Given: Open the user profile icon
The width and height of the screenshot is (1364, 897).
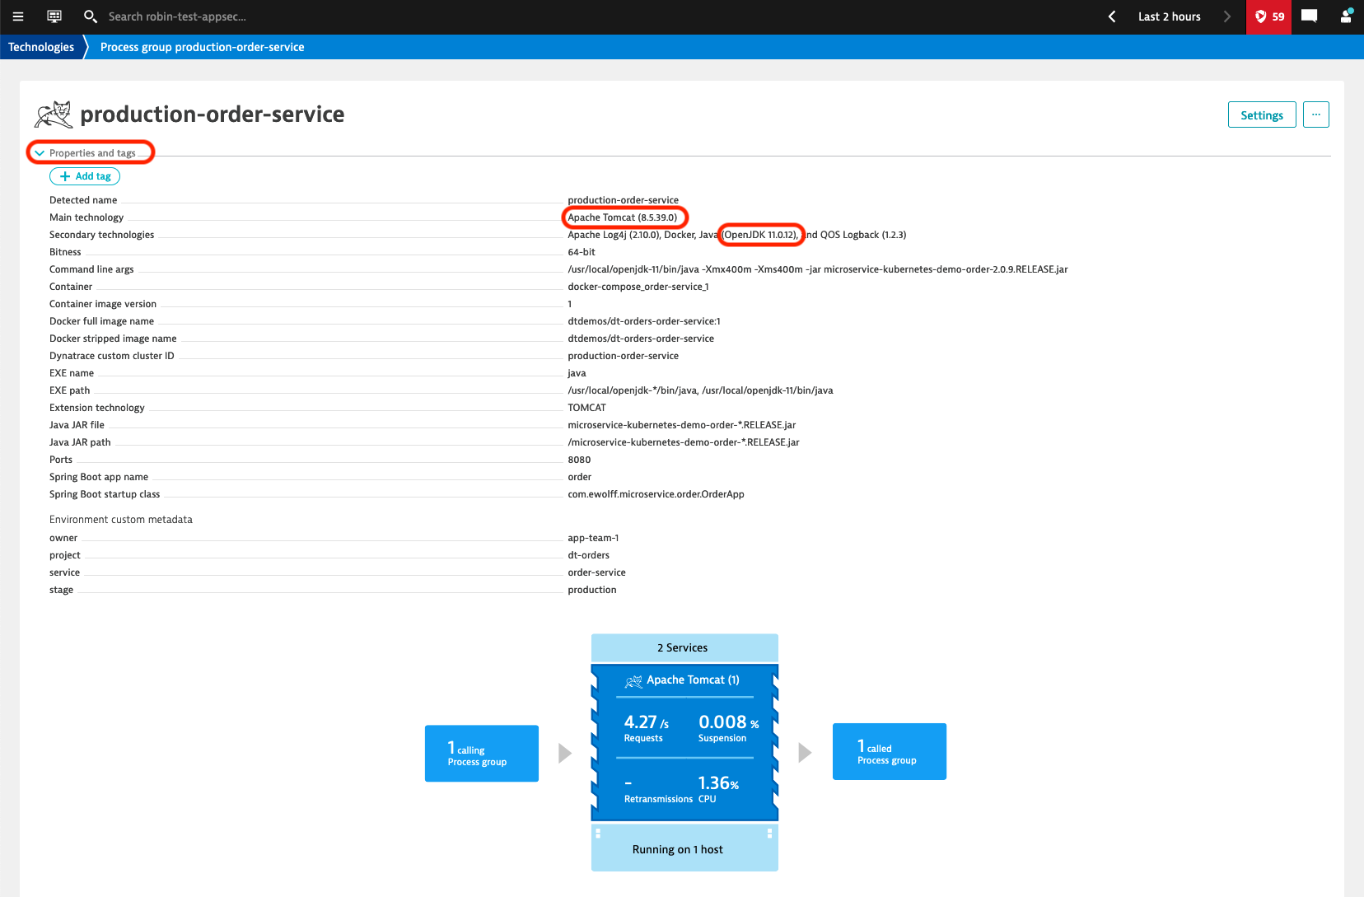Looking at the screenshot, I should (x=1346, y=16).
